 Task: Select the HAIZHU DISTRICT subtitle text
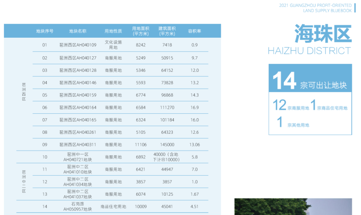click(x=310, y=51)
